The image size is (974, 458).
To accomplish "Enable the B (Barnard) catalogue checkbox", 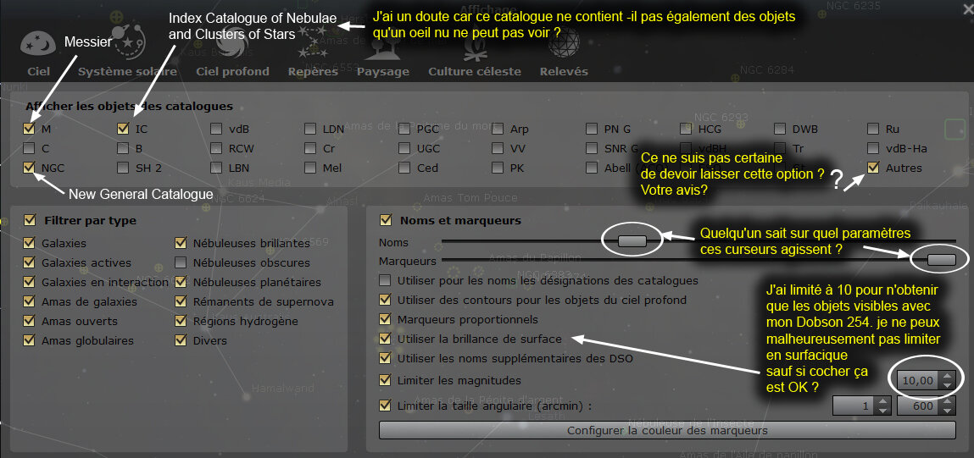I will coord(123,148).
